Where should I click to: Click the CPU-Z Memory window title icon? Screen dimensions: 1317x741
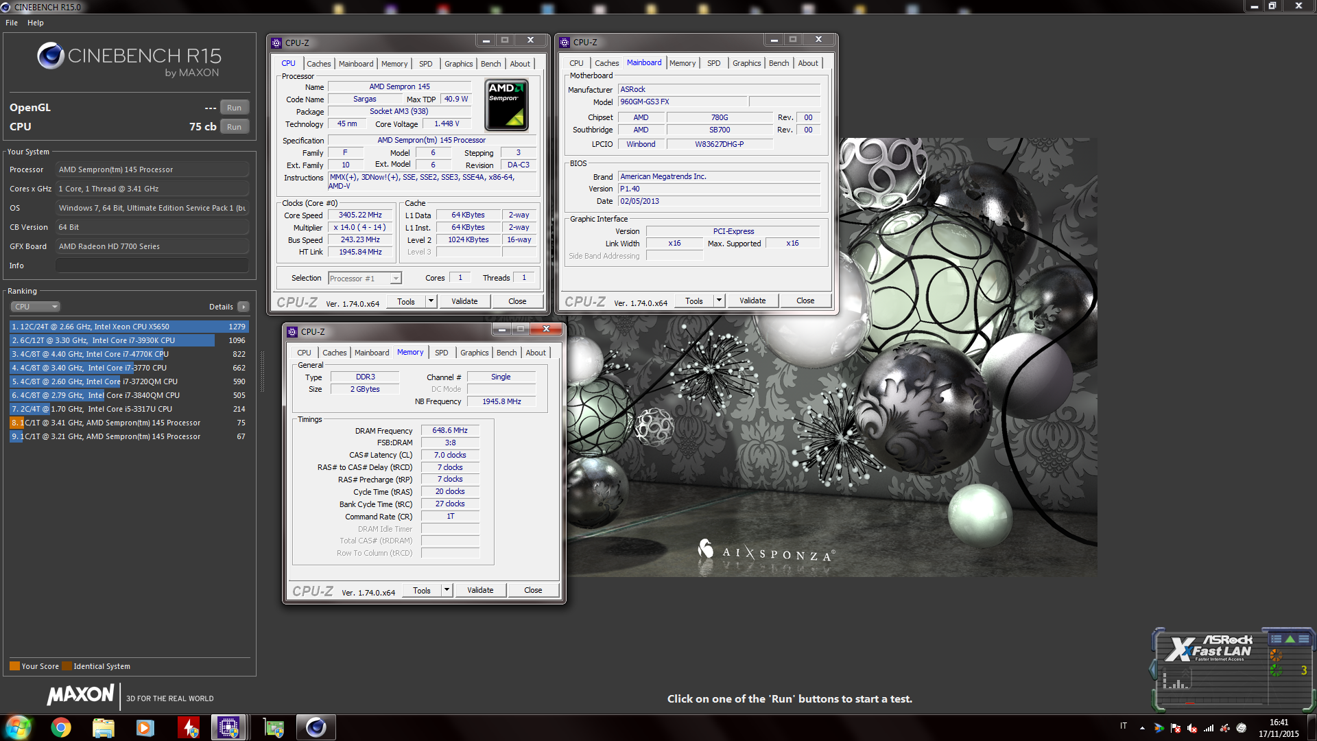[292, 331]
